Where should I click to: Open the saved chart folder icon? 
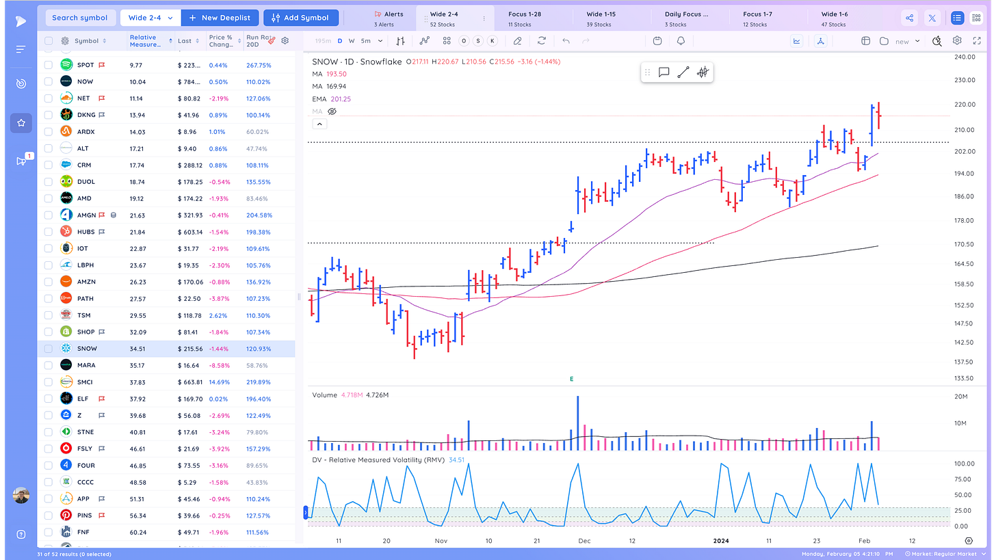(884, 41)
